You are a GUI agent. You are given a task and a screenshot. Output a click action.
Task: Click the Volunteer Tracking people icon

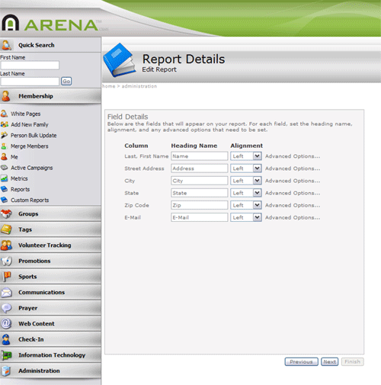point(6,245)
